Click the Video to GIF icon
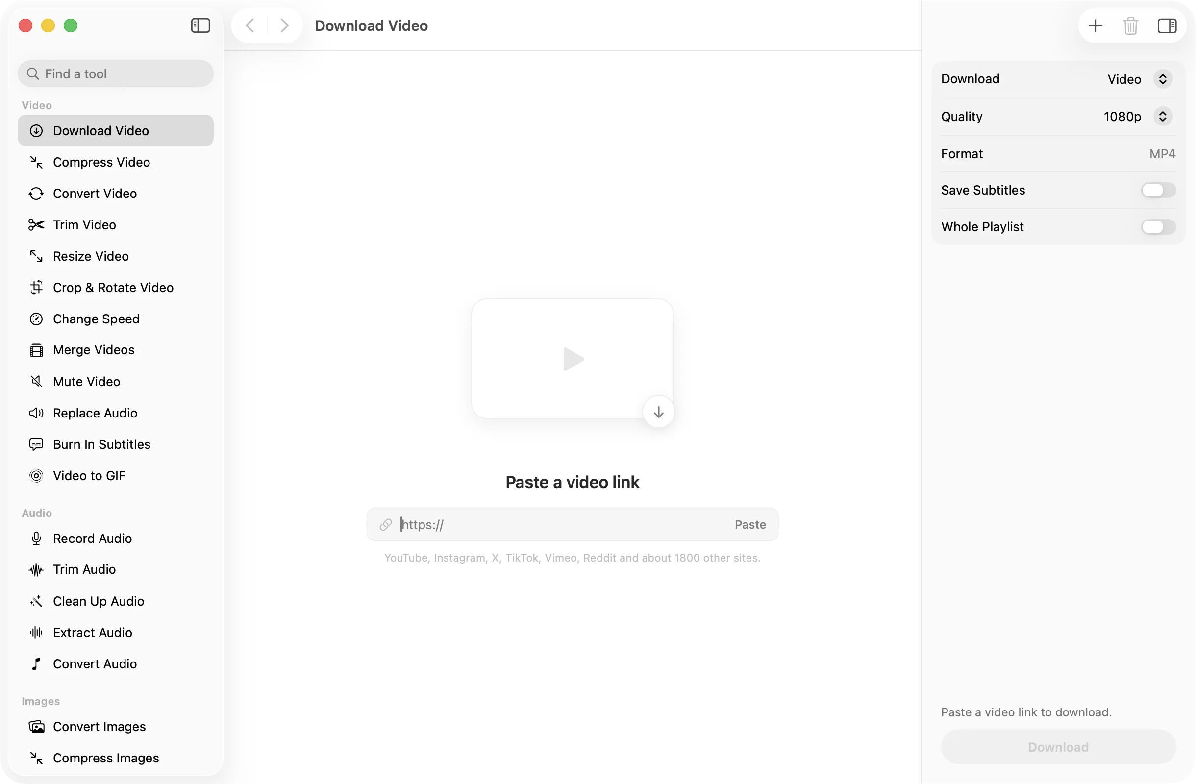 [x=36, y=476]
